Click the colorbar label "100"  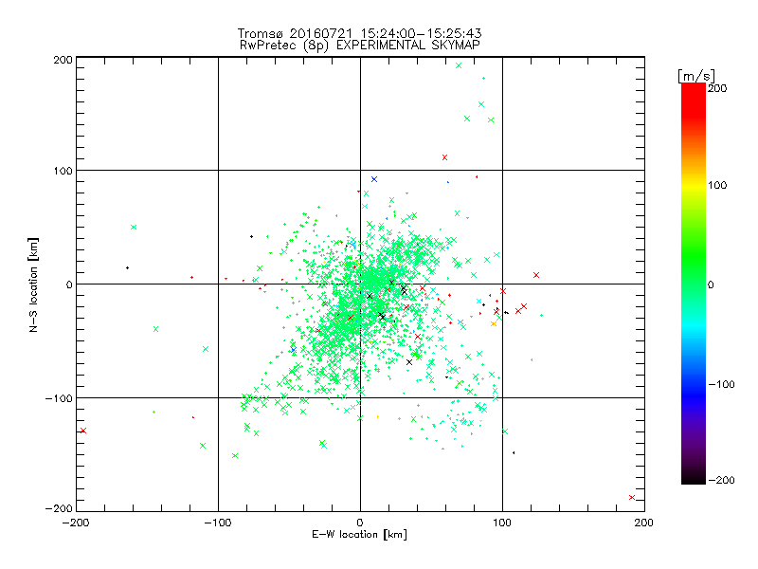(x=717, y=185)
